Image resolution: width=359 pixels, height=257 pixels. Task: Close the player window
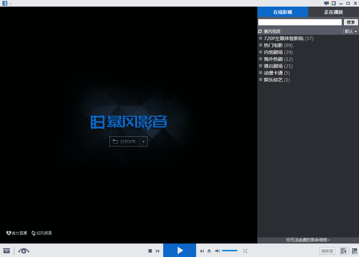point(355,3)
